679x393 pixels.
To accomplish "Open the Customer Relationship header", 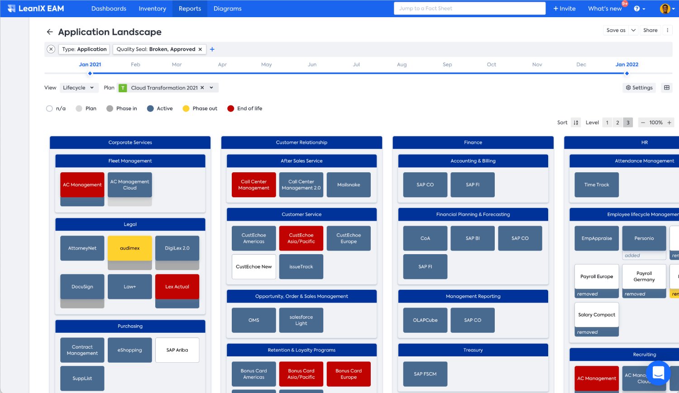I will click(x=301, y=142).
